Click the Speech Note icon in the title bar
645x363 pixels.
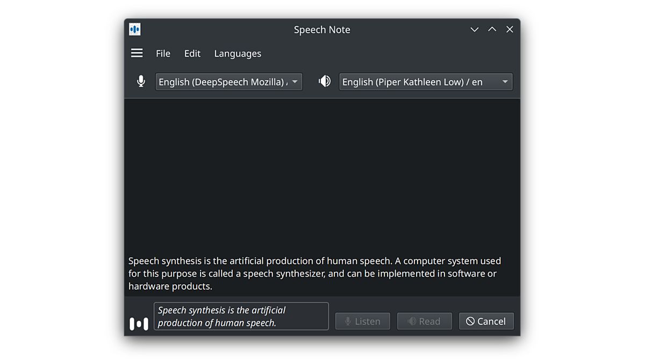(134, 29)
